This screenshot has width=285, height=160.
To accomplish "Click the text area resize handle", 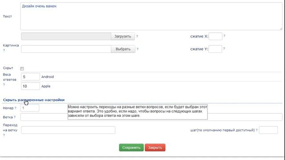I will point(281,28).
